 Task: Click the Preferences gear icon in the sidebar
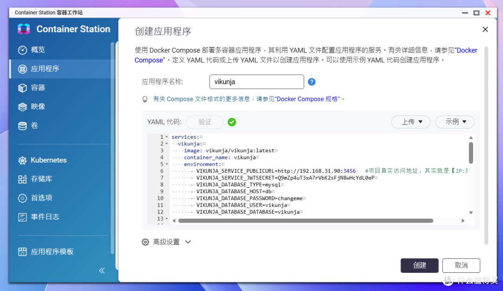(x=22, y=198)
